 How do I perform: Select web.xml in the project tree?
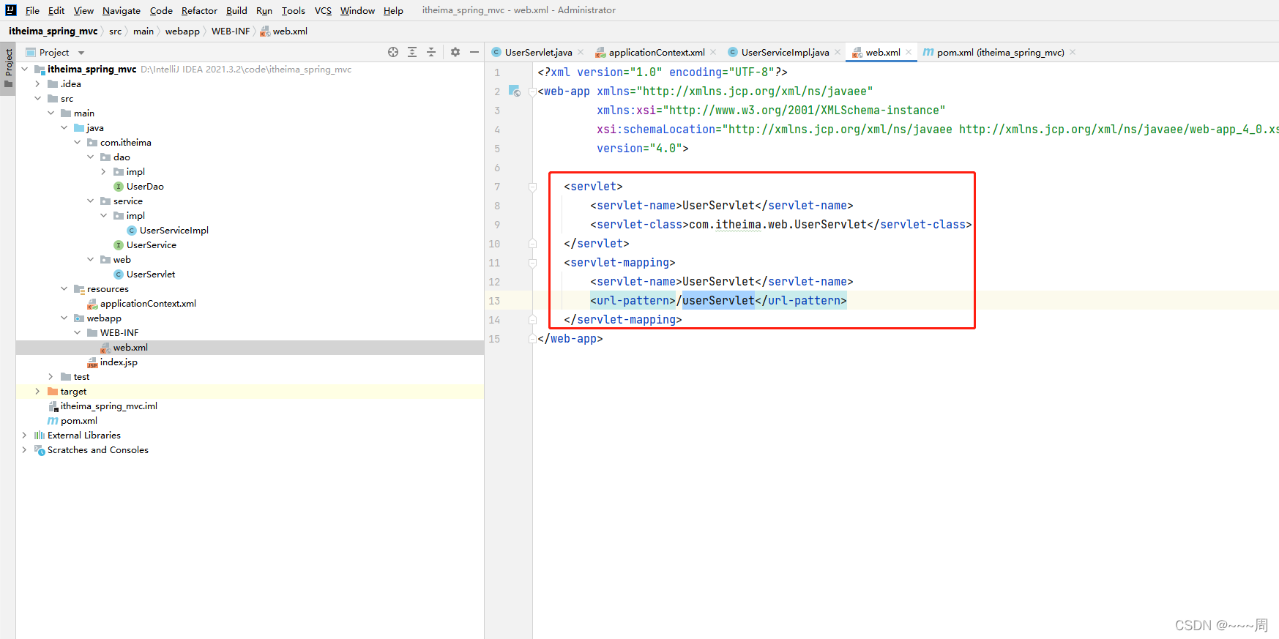(x=130, y=348)
